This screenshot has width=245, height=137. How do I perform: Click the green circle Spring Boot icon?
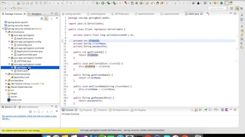(221, 3)
